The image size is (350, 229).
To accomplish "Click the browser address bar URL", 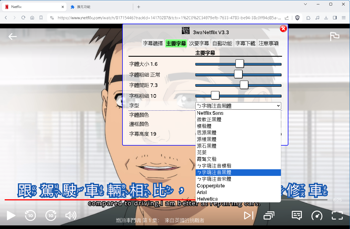I will tap(169, 18).
